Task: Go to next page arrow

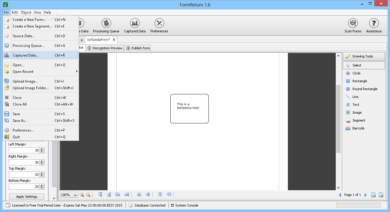Action: (x=365, y=195)
